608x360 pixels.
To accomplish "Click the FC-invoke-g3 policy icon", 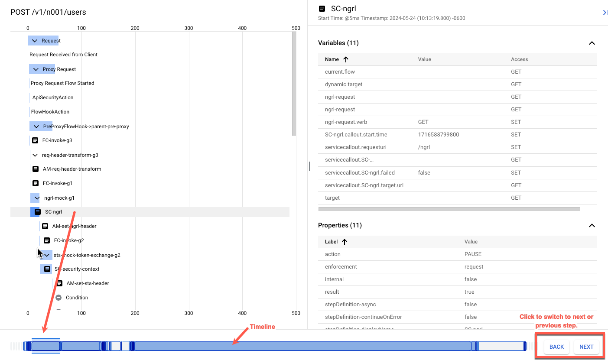I will 35,140.
